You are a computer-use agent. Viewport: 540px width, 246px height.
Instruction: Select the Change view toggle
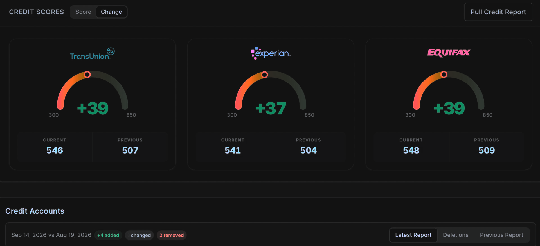click(111, 12)
